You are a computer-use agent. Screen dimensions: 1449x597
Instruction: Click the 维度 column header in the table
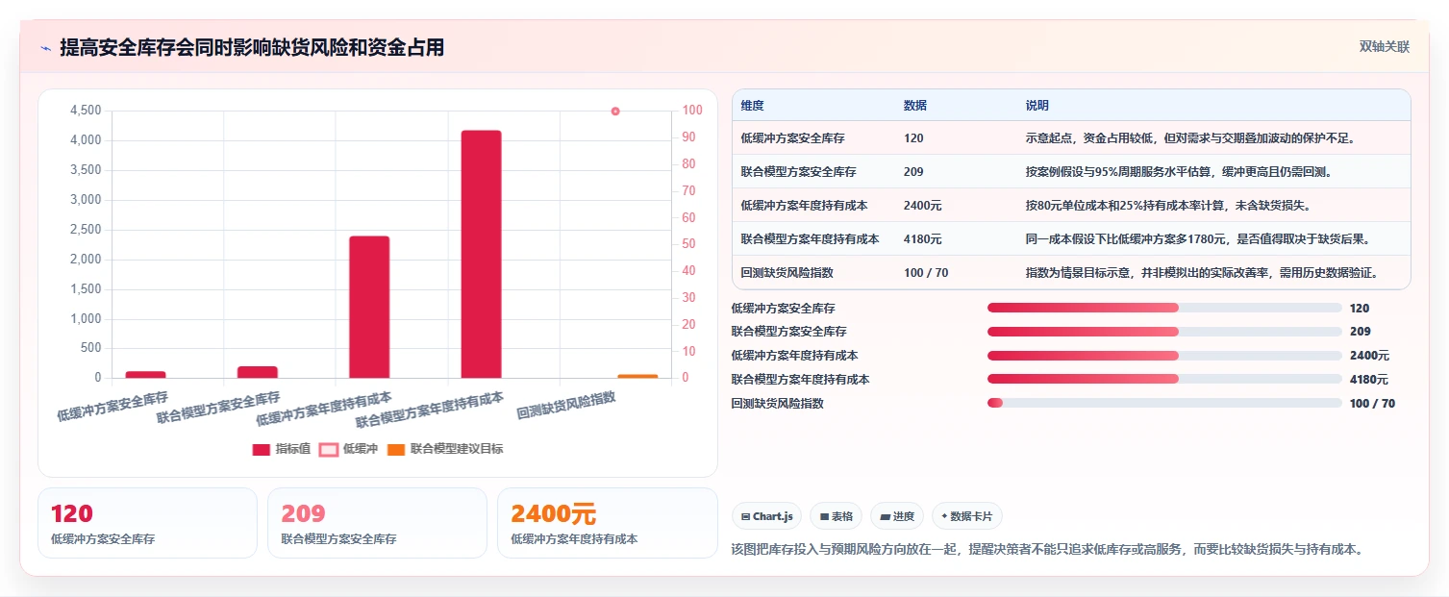(752, 106)
